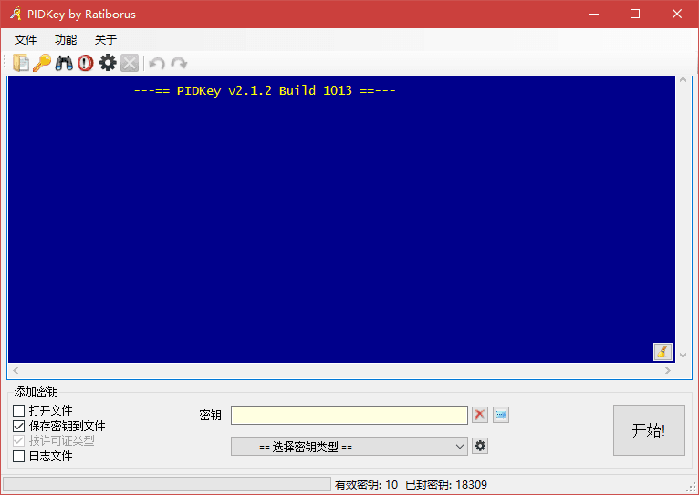
Task: Click the 有效密钥: 10 status text
Action: (x=366, y=484)
